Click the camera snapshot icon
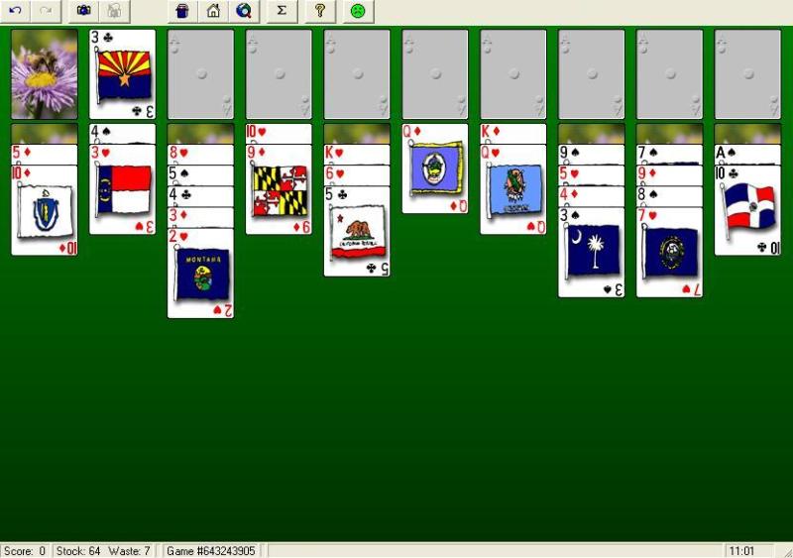The height and width of the screenshot is (558, 793). [x=84, y=11]
